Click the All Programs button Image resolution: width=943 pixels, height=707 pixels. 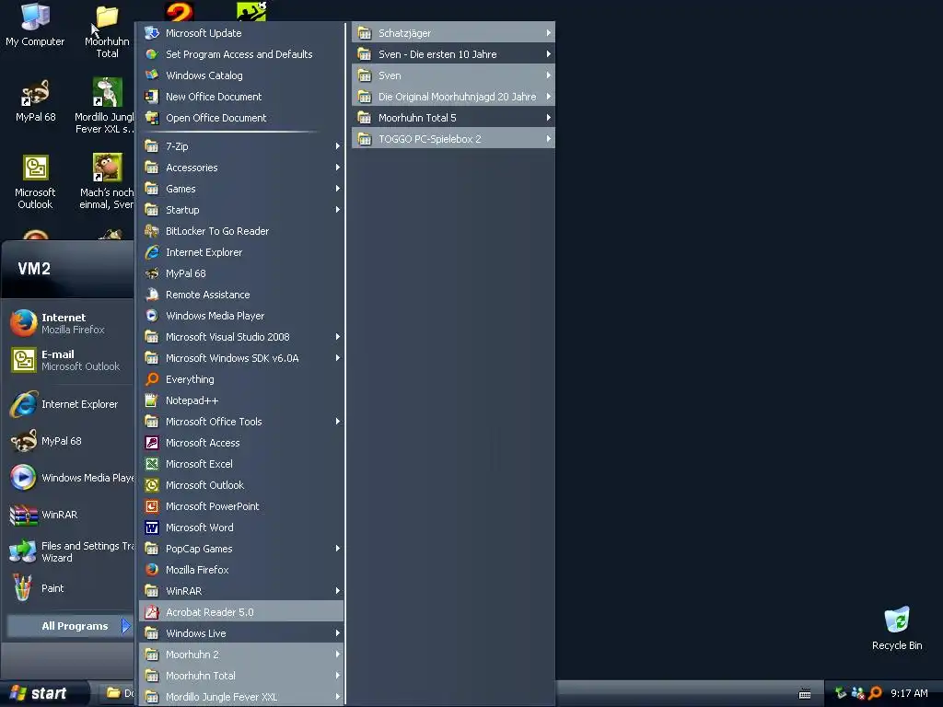pyautogui.click(x=70, y=626)
